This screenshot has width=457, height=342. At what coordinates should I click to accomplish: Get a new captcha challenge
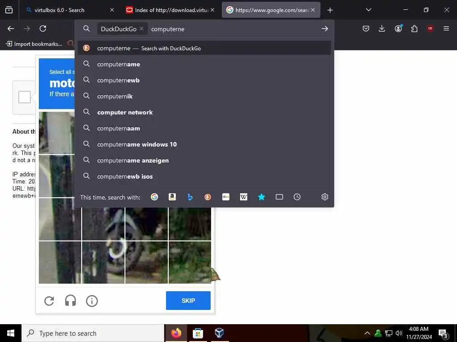(49, 301)
